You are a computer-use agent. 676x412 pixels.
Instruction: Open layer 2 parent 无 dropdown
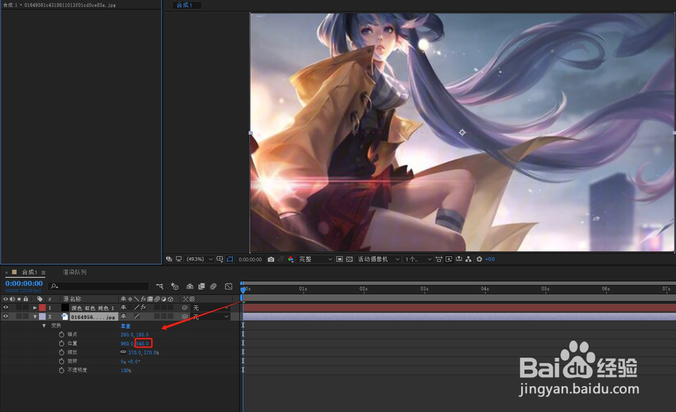point(211,317)
